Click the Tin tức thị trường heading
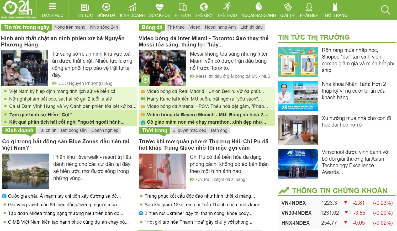Screen dimensions: 397x231 click(x=314, y=37)
